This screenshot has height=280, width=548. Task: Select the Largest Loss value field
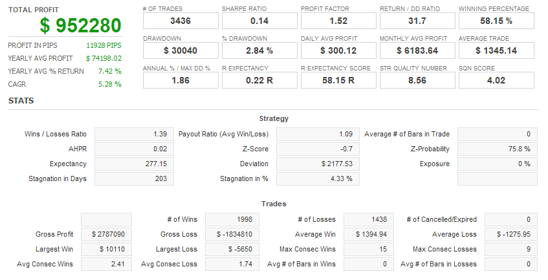pos(232,249)
